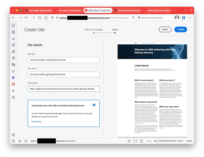Viewport: 204px width, 157px height.
Task: Go to the home page
Action: (46, 18)
